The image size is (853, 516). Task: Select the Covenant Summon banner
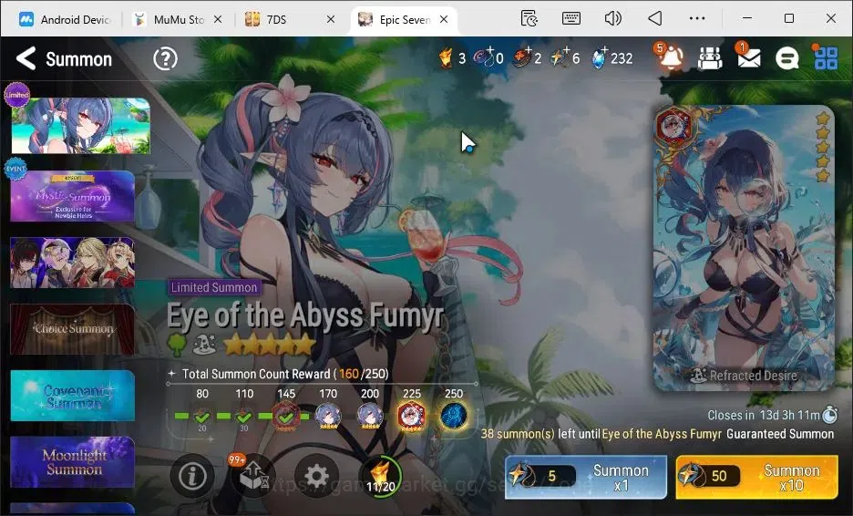pos(72,396)
